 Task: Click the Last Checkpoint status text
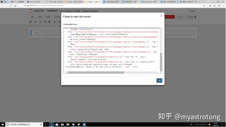[69, 11]
